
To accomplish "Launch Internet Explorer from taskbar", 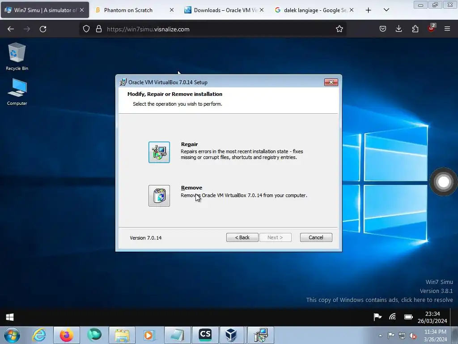I will point(39,335).
